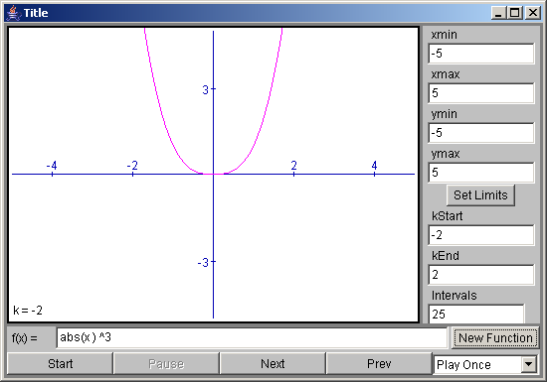Click the xmin input field
547x382 pixels.
coord(481,54)
